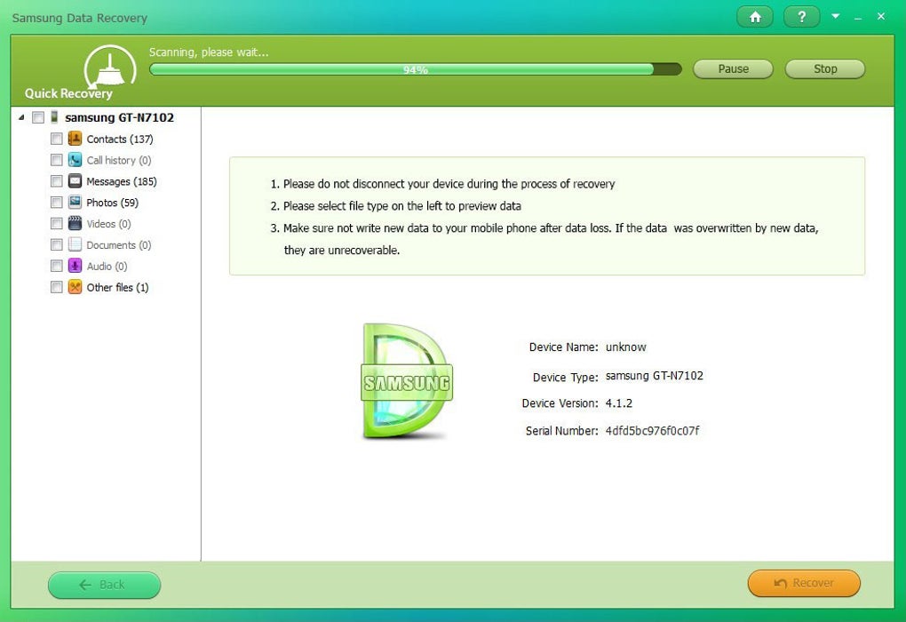Tick the Audio (0) checkbox
The height and width of the screenshot is (622, 906).
(57, 266)
